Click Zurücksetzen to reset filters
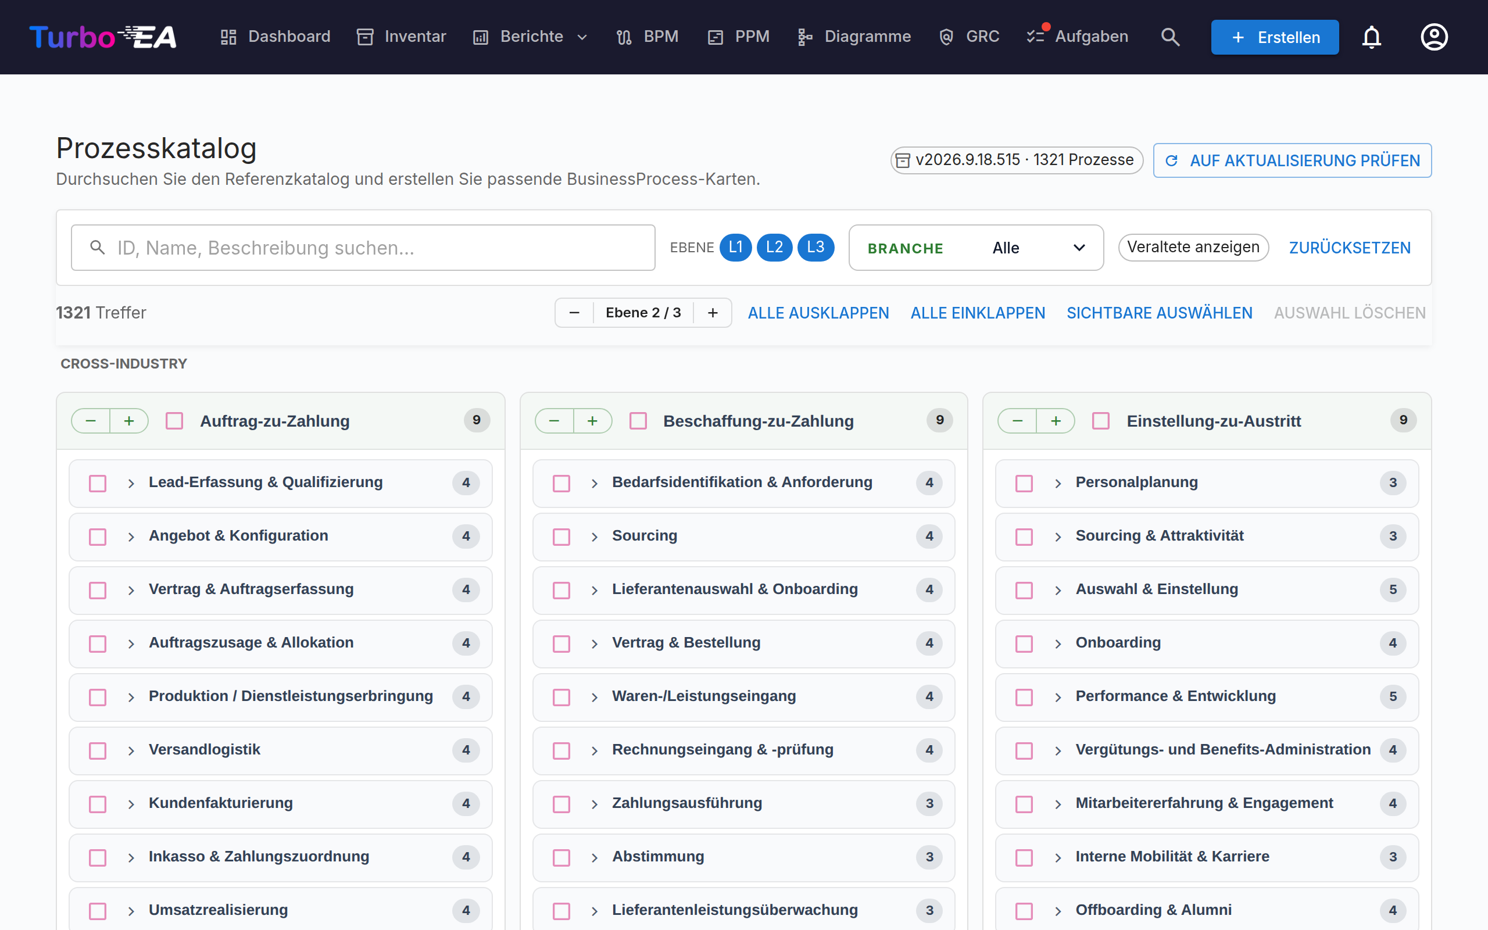Image resolution: width=1488 pixels, height=930 pixels. click(x=1350, y=247)
